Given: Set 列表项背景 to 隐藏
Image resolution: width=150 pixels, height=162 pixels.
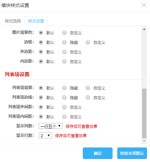Looking at the screenshot, I should click(64, 88).
